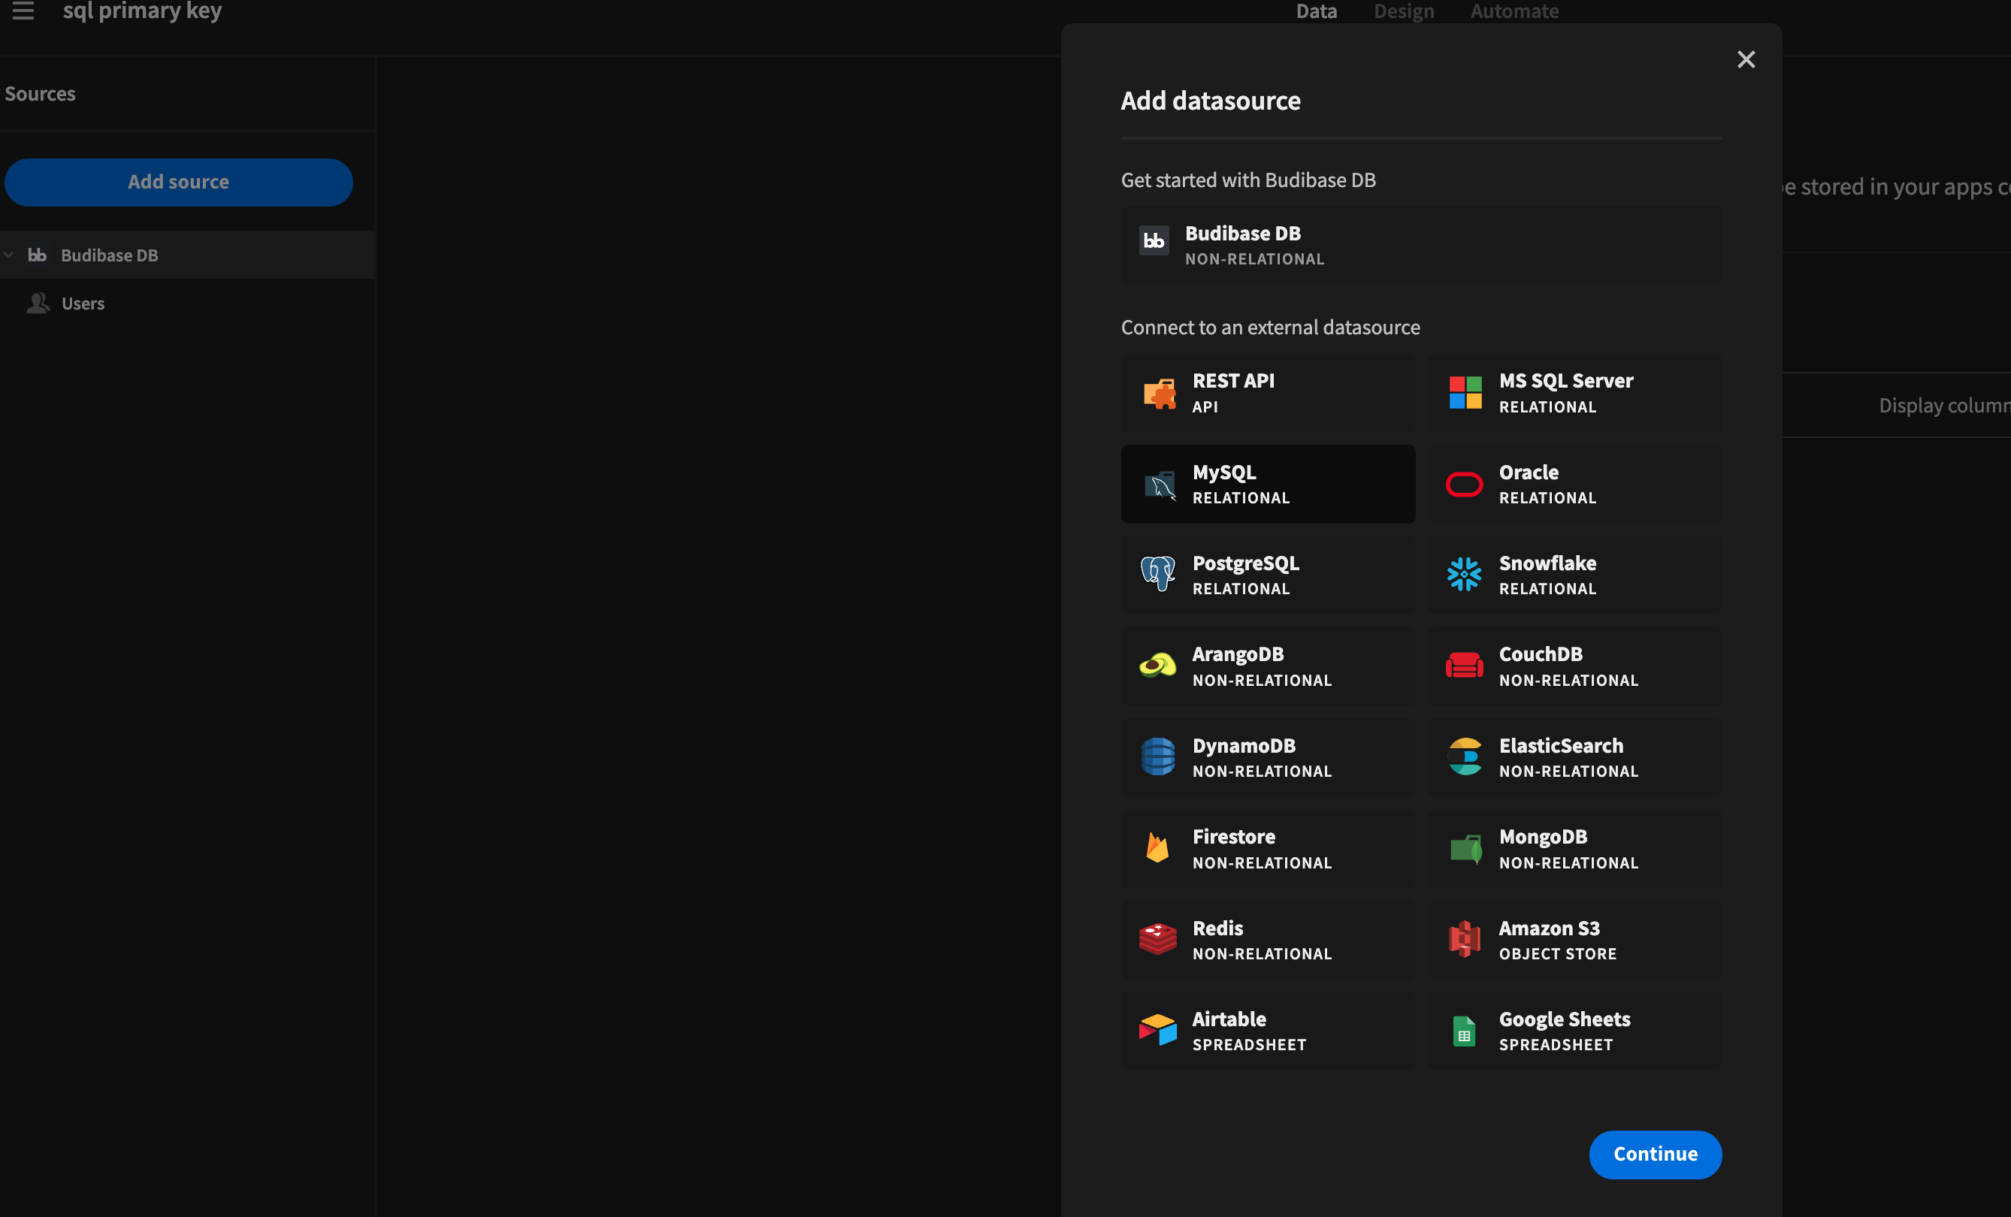The width and height of the screenshot is (2011, 1217).
Task: Switch to the Design tab
Action: pos(1403,11)
